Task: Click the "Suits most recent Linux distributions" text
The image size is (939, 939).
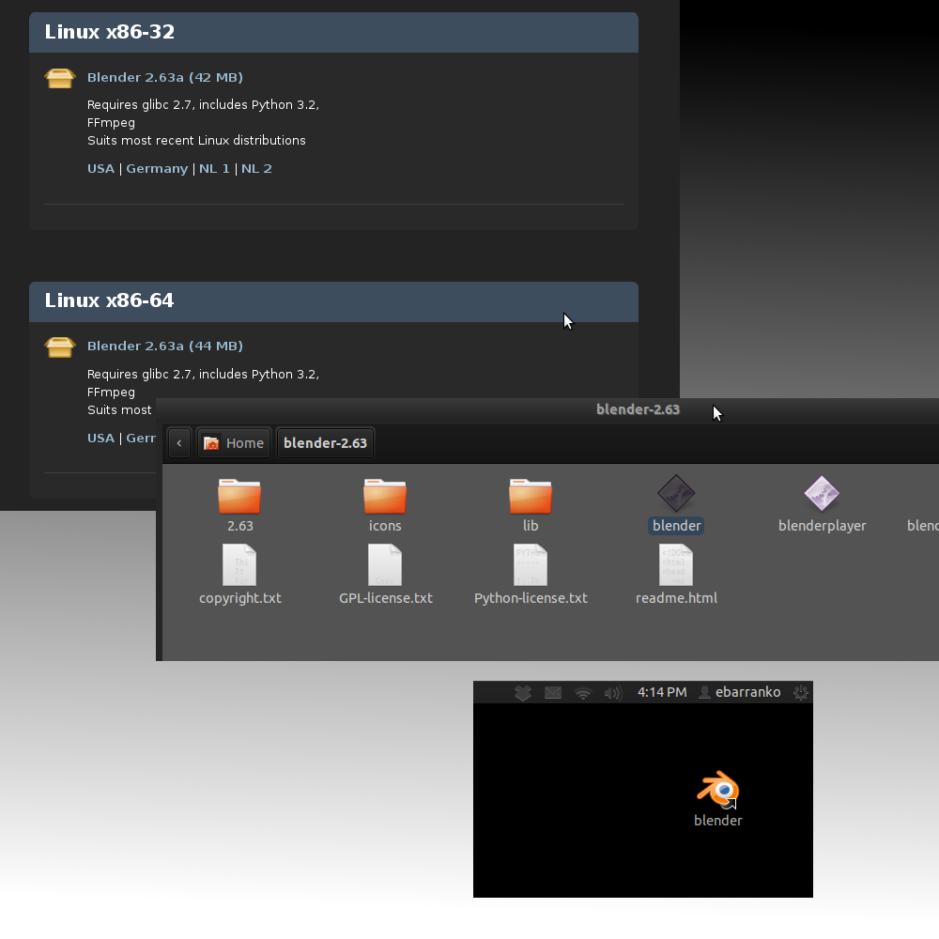Action: click(196, 141)
